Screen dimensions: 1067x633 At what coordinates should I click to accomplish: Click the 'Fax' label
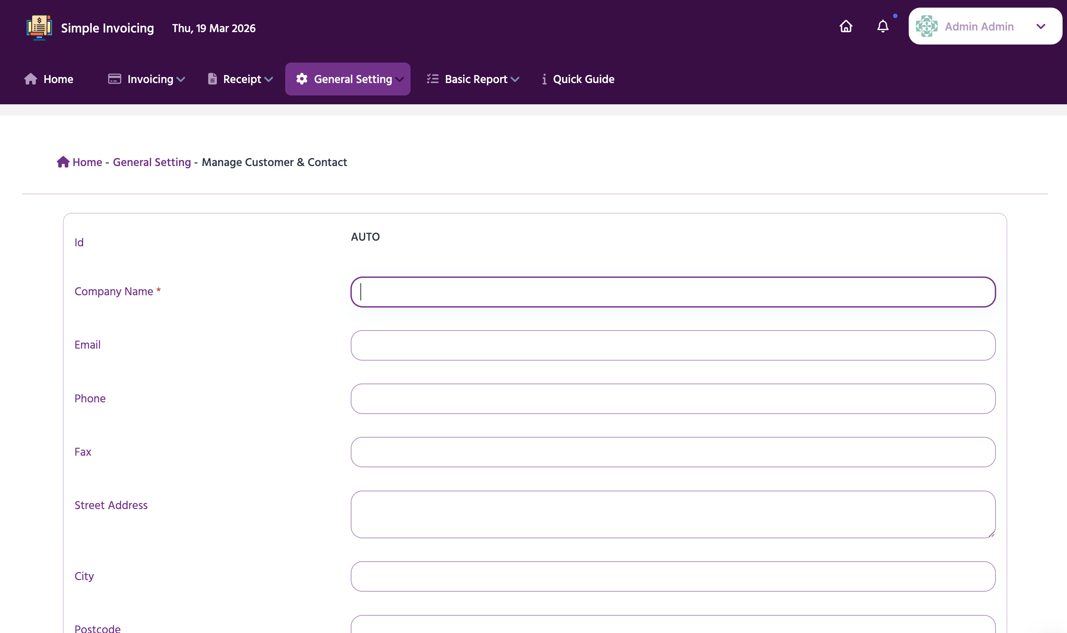pos(83,452)
